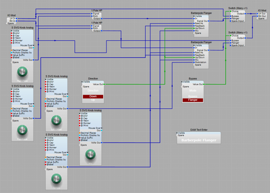Select the Down option in Direction list
This screenshot has height=193, width=270.
(93, 96)
